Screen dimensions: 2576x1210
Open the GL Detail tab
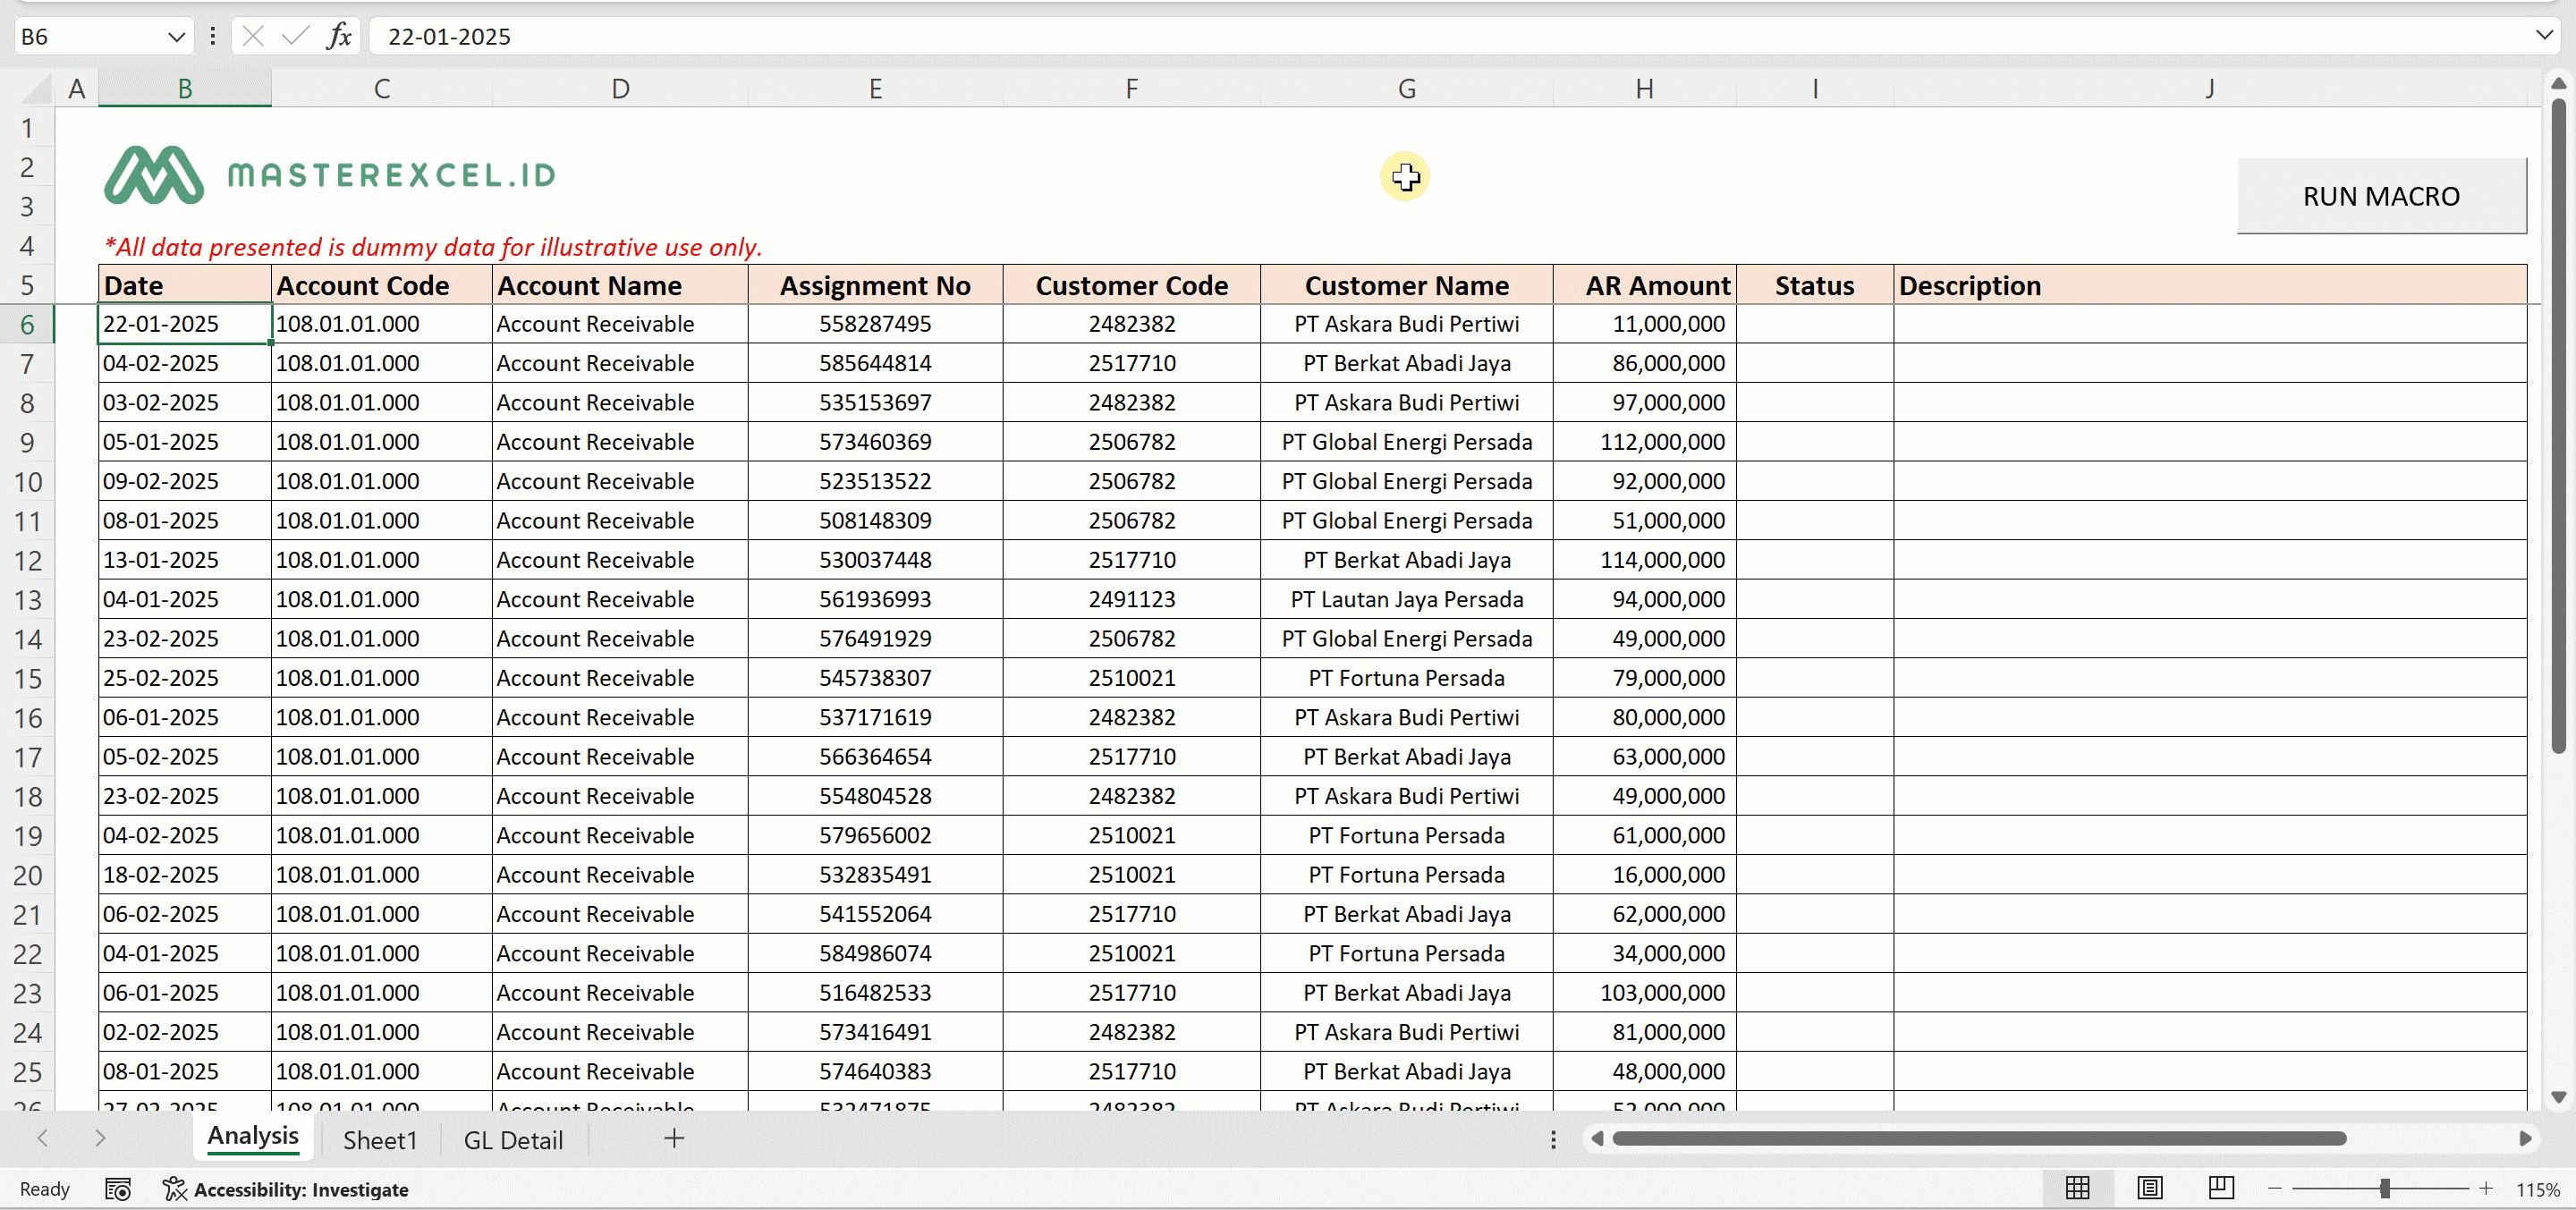[513, 1140]
